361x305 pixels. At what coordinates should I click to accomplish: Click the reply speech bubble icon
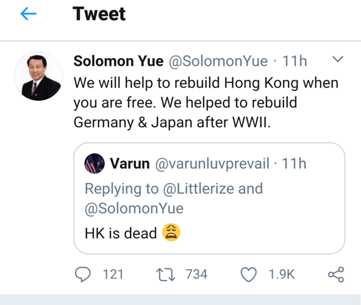[83, 274]
